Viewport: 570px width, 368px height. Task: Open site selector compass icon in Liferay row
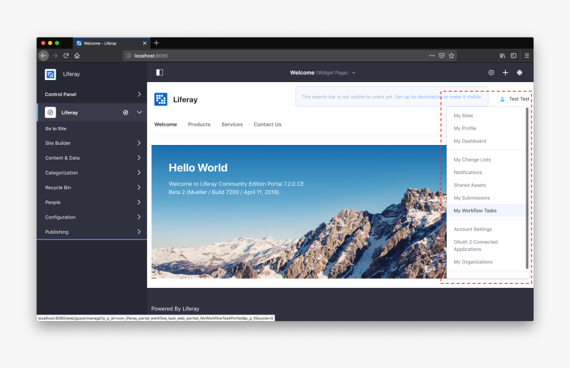(x=125, y=113)
